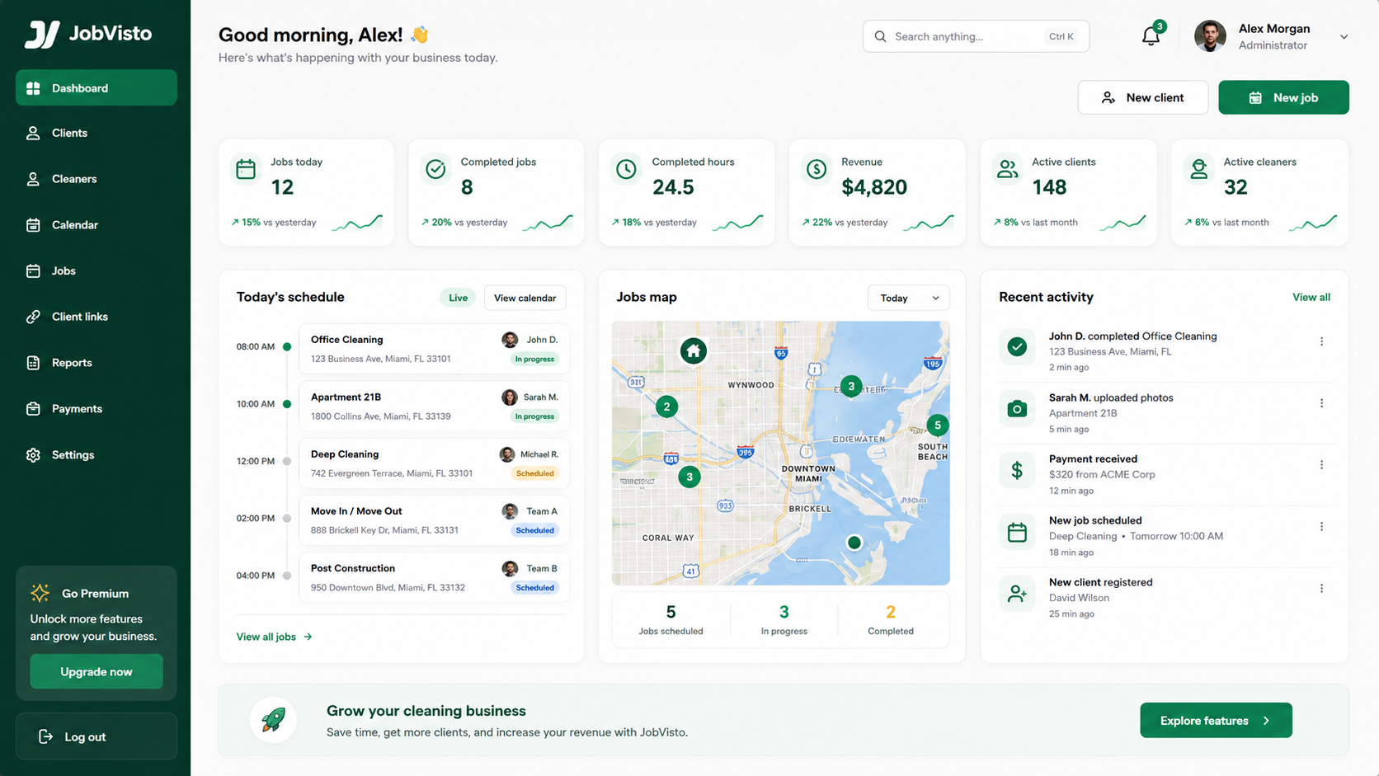
Task: Click the Revenue dollar icon
Action: (817, 169)
